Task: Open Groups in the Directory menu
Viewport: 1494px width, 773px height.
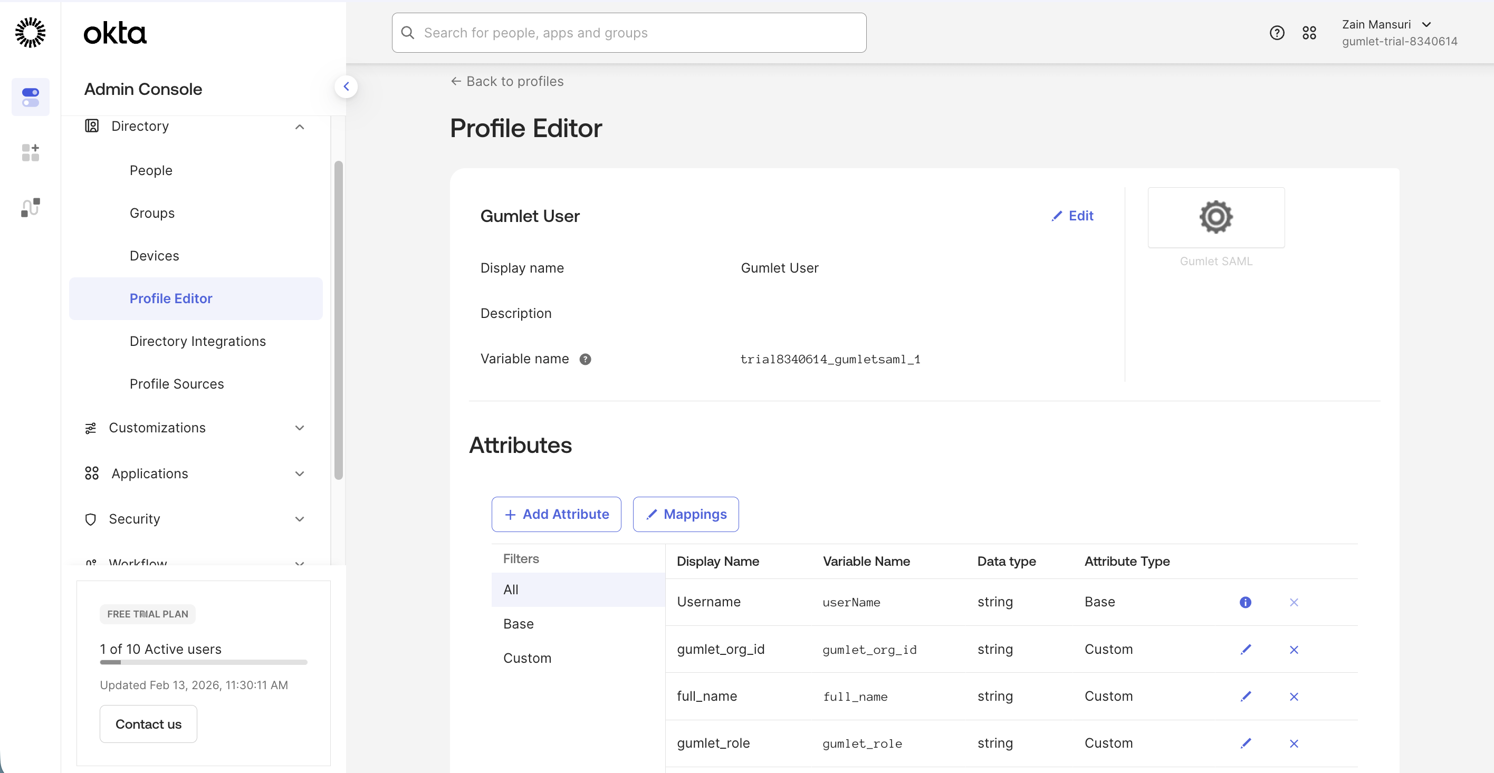Action: [152, 214]
